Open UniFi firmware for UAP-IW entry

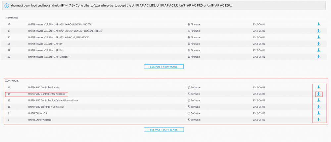click(45, 44)
